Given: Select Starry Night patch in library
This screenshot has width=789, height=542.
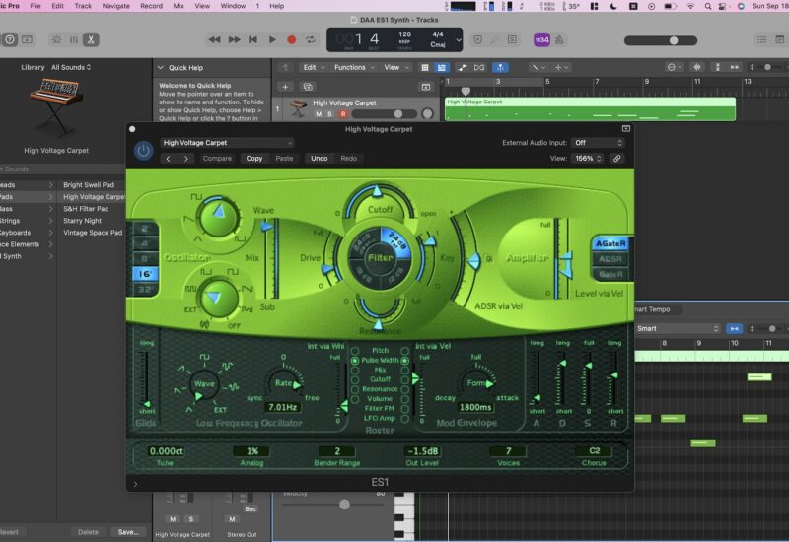Looking at the screenshot, I should tap(82, 221).
